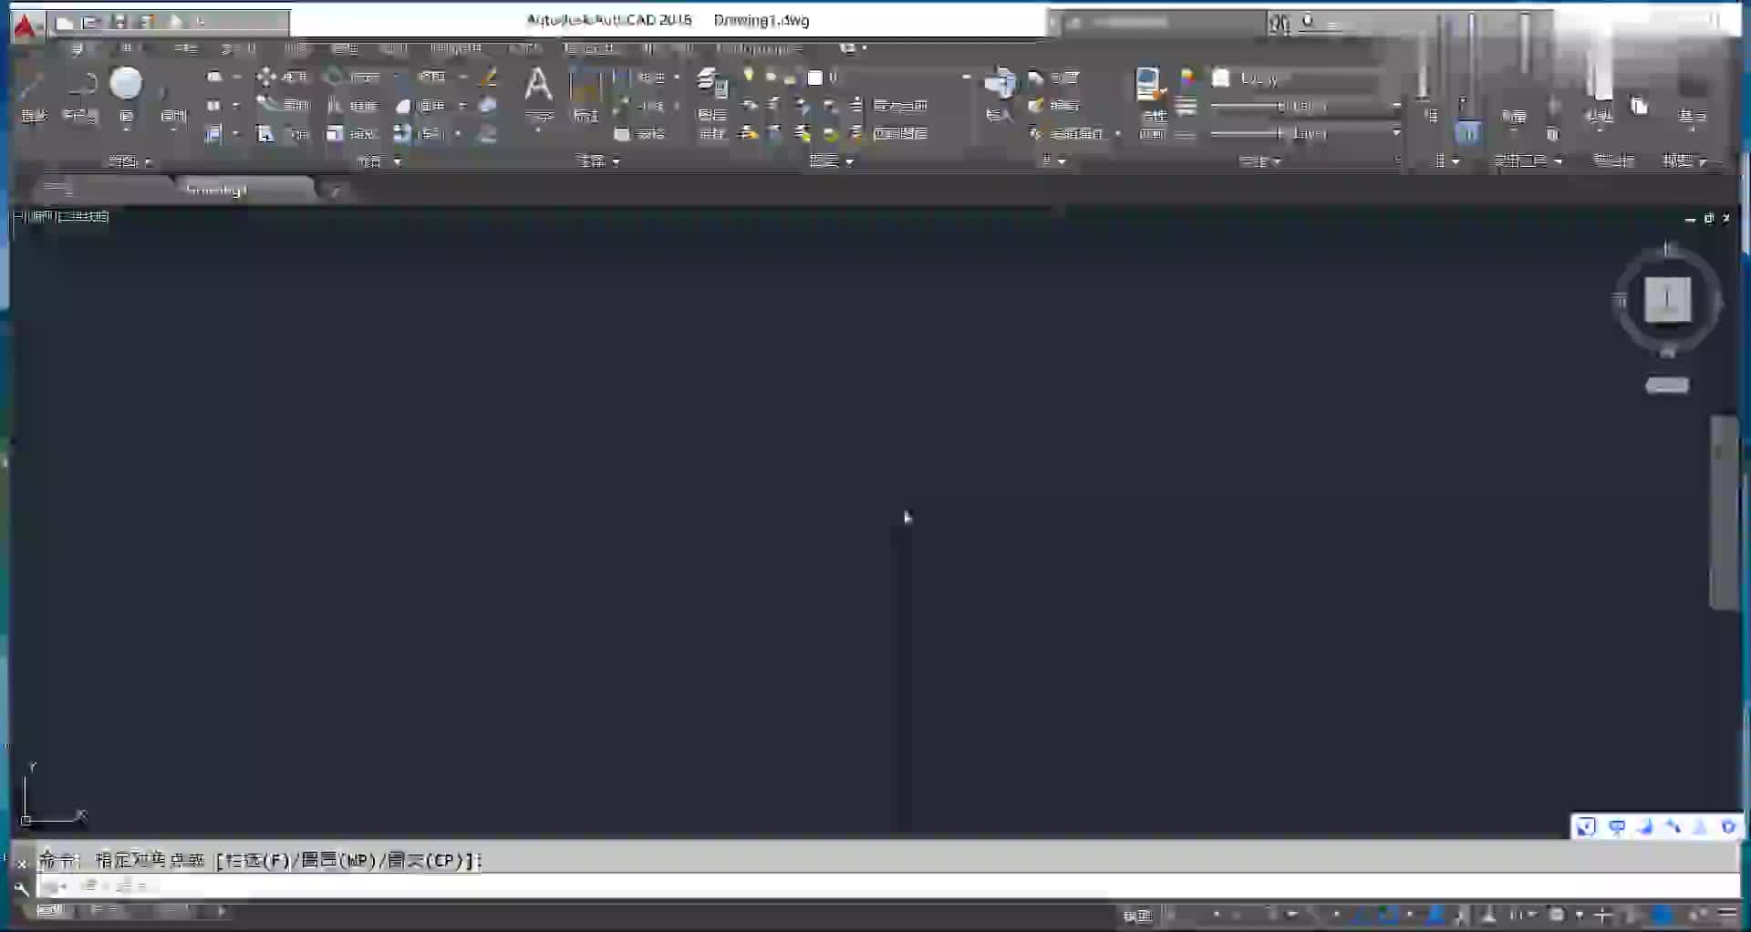The image size is (1751, 932).
Task: Toggle clean screen in the status bar
Action: [1698, 914]
